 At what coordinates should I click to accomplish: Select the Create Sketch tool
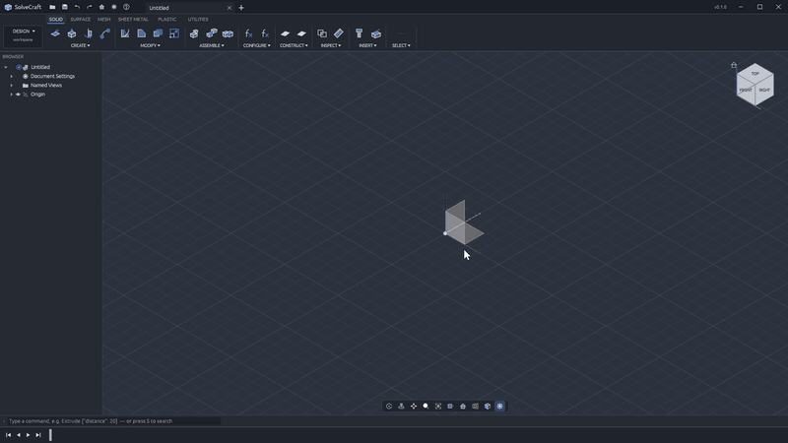[55, 33]
